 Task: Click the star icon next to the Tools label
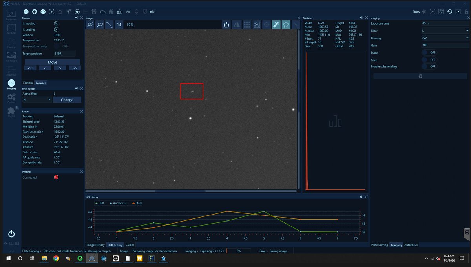coord(424,12)
